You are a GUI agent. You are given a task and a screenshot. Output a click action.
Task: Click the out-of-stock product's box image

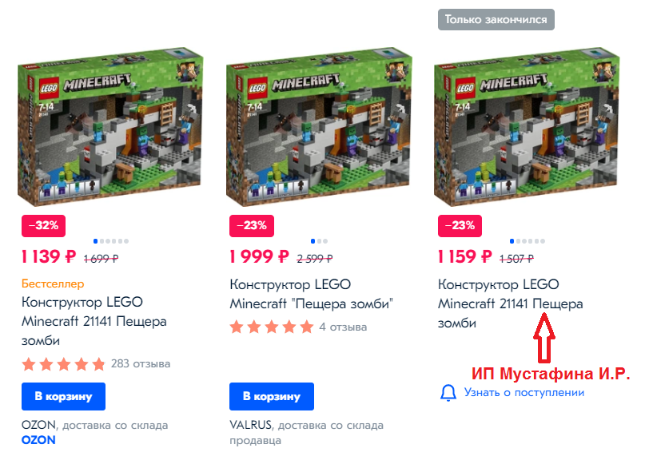(x=527, y=127)
